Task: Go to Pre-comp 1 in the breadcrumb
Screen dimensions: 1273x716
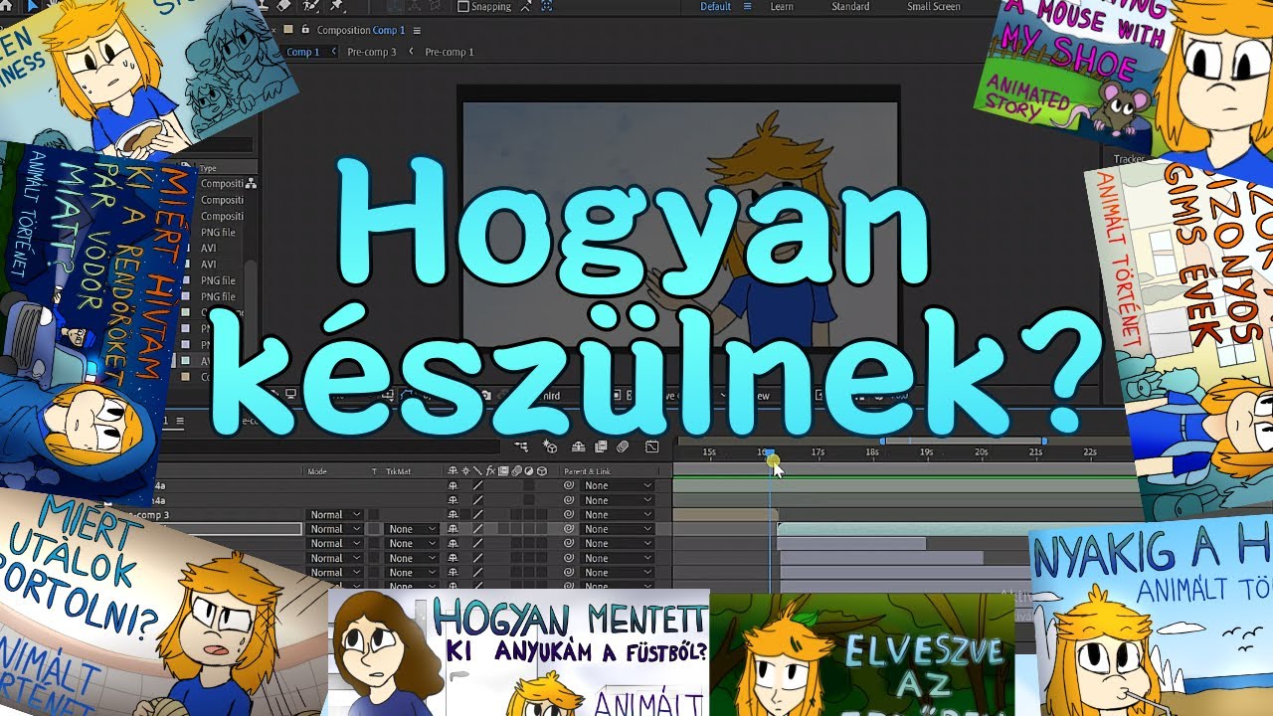Action: 450,52
